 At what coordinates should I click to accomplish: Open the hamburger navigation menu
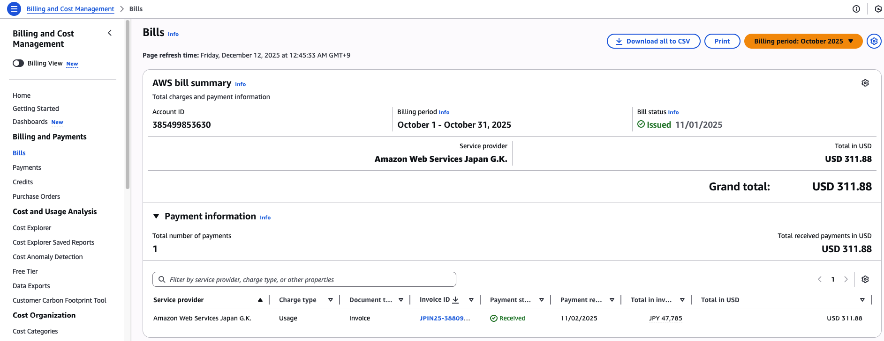(x=14, y=9)
